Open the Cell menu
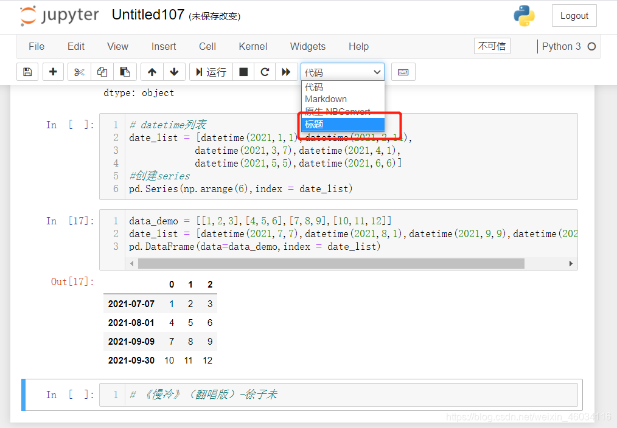This screenshot has height=428, width=617. tap(207, 46)
